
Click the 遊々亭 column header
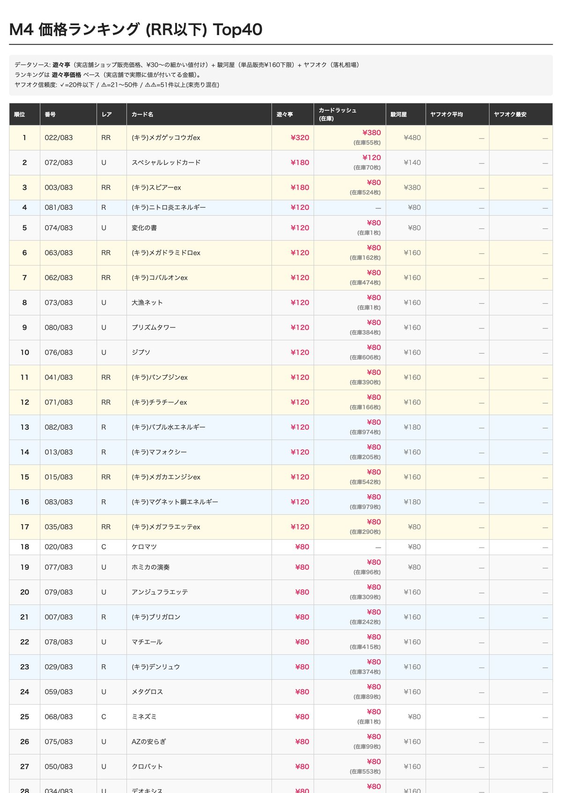(x=293, y=114)
